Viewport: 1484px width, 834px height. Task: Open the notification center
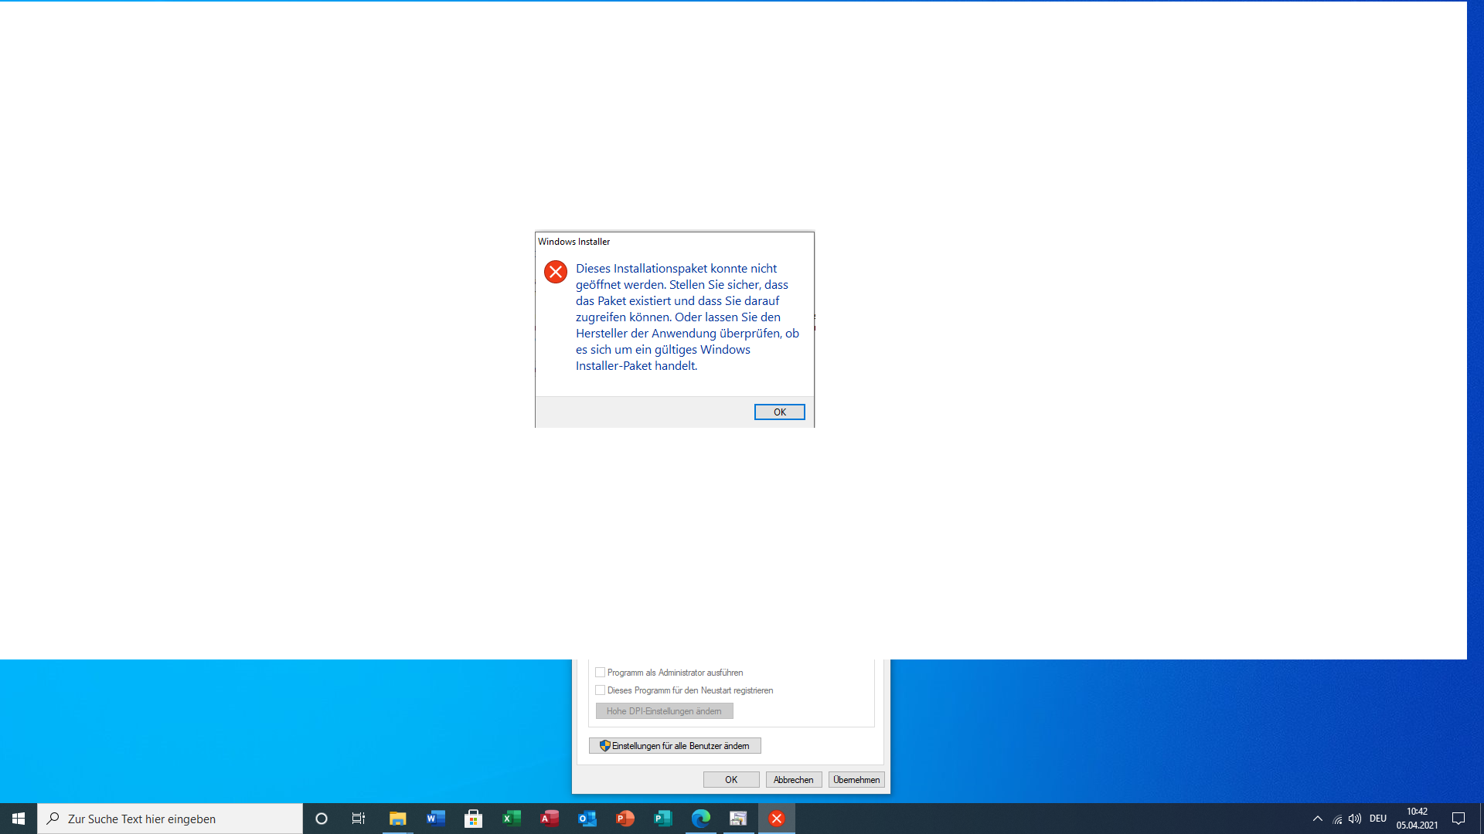click(x=1459, y=818)
